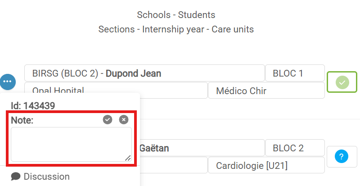The width and height of the screenshot is (360, 186).
Task: Cancel the note with the X icon
Action: point(124,119)
